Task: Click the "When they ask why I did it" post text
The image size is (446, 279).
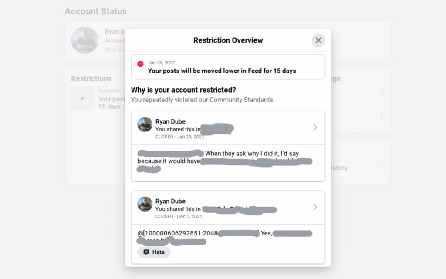Action: pos(253,154)
